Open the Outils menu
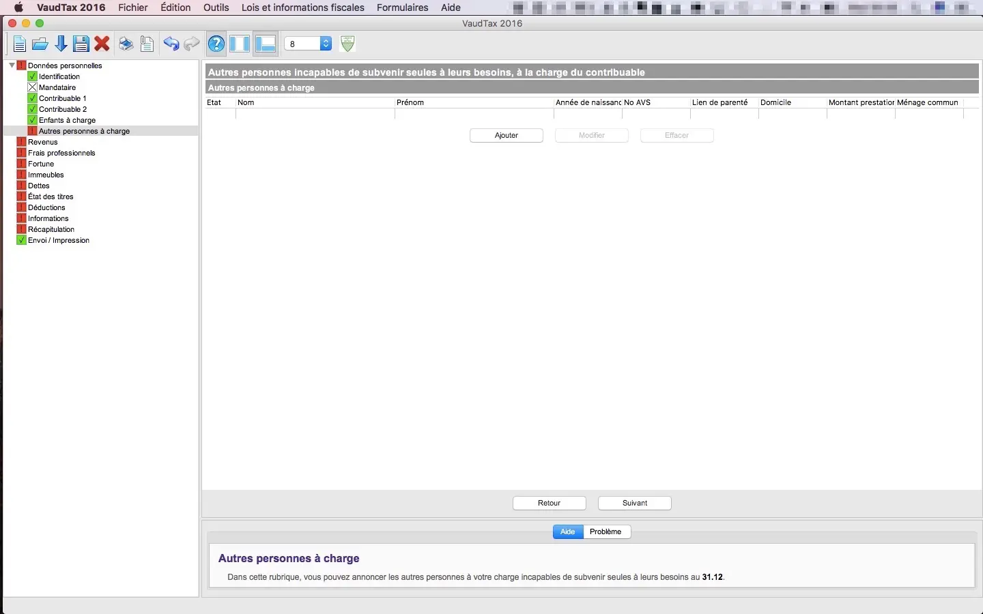 tap(216, 8)
